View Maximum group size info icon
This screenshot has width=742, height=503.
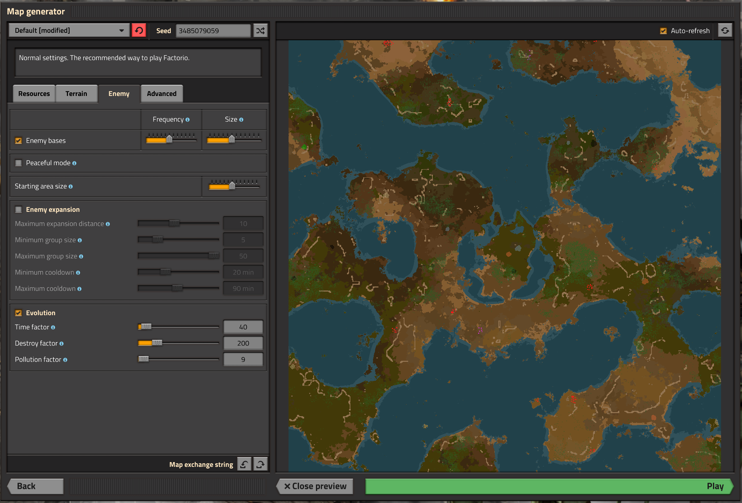[81, 256]
